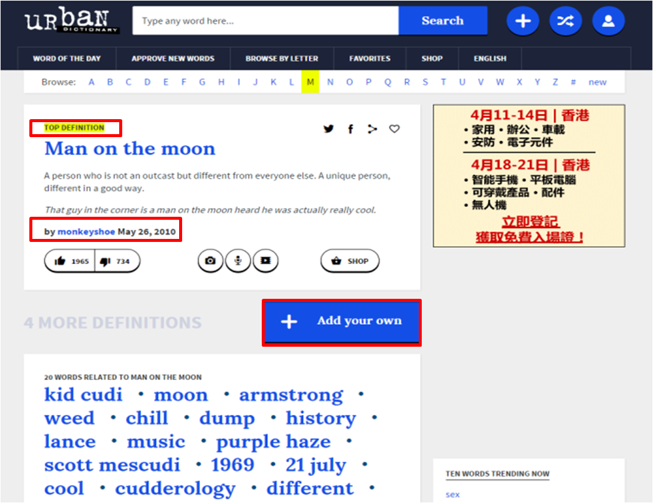Click the red registration link in the ad
The height and width of the screenshot is (503, 653).
tap(530, 229)
